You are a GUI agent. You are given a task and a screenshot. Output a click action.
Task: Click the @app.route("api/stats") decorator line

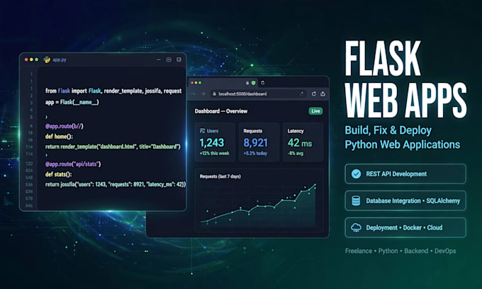pos(73,164)
